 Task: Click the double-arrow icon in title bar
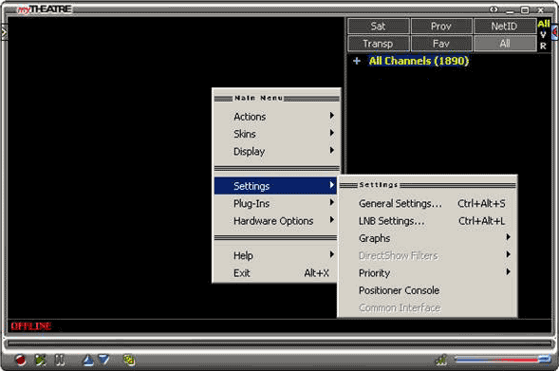(494, 9)
